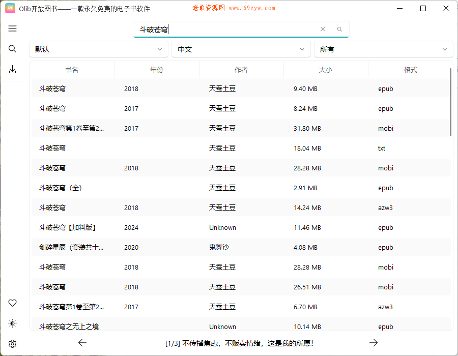The width and height of the screenshot is (458, 356).
Task: Start search with the magnifier icon beside the input
Action: (x=339, y=29)
